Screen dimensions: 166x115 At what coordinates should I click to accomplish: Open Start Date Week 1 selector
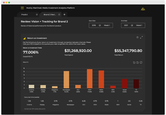(x=107, y=25)
